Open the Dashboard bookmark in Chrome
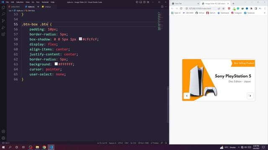The width and height of the screenshot is (268, 150). 223,13
